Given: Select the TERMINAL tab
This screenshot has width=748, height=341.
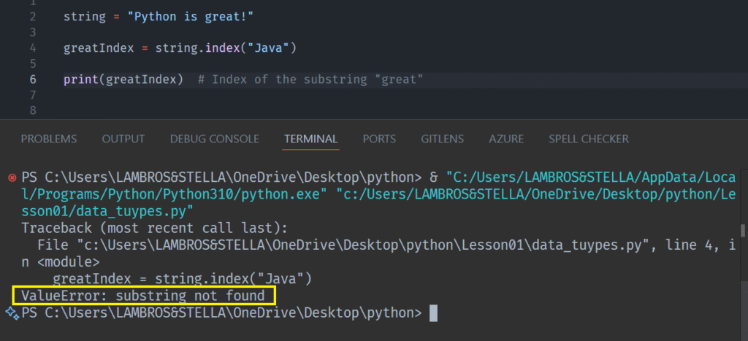Looking at the screenshot, I should [310, 139].
